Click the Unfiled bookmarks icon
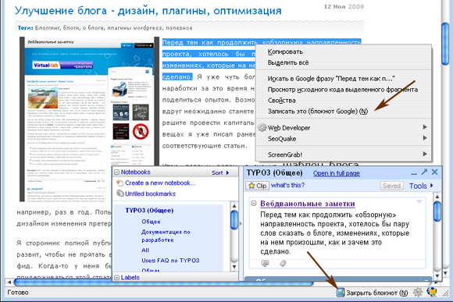Image resolution: width=453 pixels, height=302 pixels. 120,194
